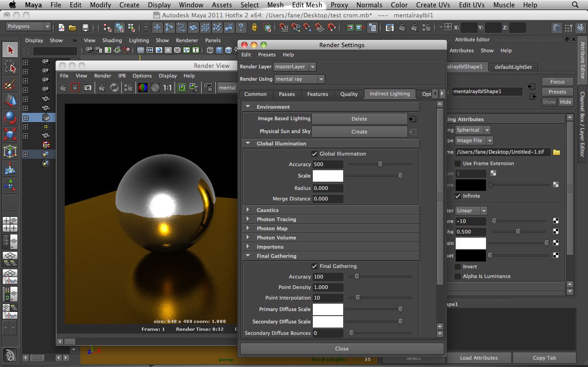
Task: Click the lock selection padlock icon
Action: (254, 28)
